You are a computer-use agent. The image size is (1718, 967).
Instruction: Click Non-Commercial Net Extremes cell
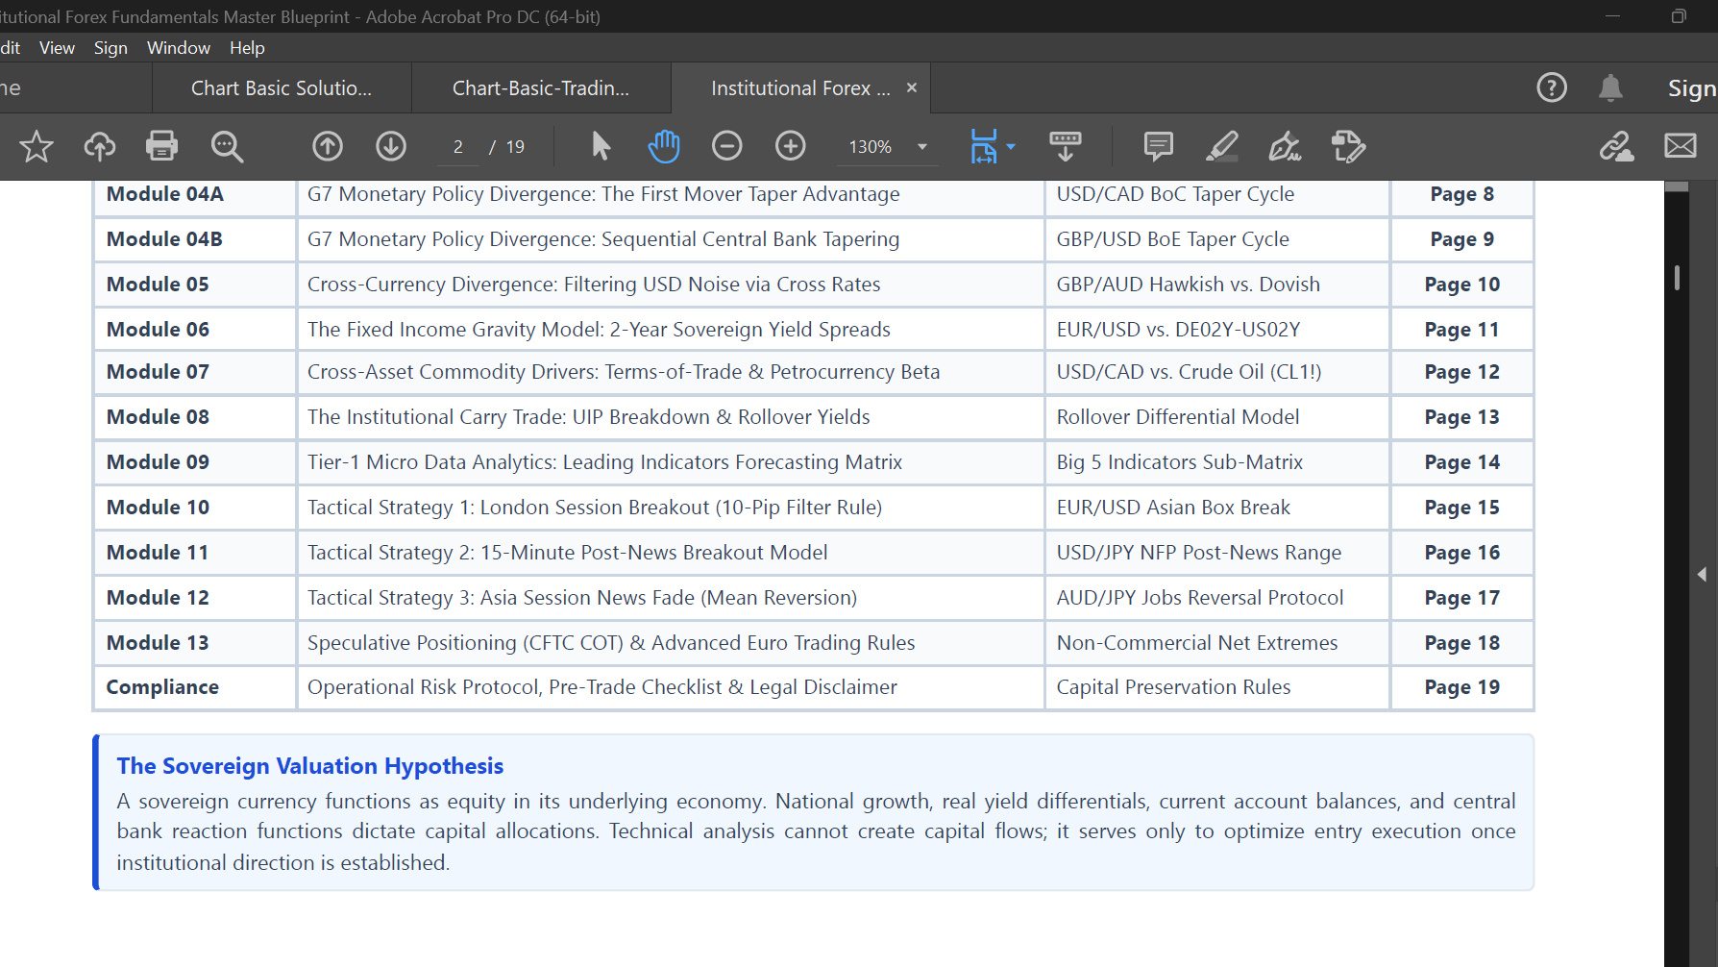click(x=1217, y=643)
